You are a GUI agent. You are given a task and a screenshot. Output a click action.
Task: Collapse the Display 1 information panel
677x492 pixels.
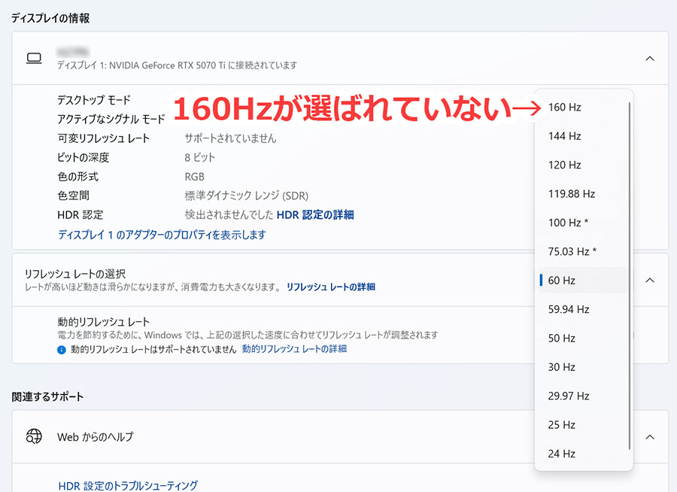(650, 59)
